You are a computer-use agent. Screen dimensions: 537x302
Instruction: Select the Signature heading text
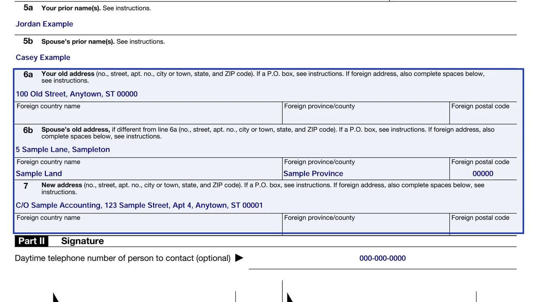click(x=83, y=241)
